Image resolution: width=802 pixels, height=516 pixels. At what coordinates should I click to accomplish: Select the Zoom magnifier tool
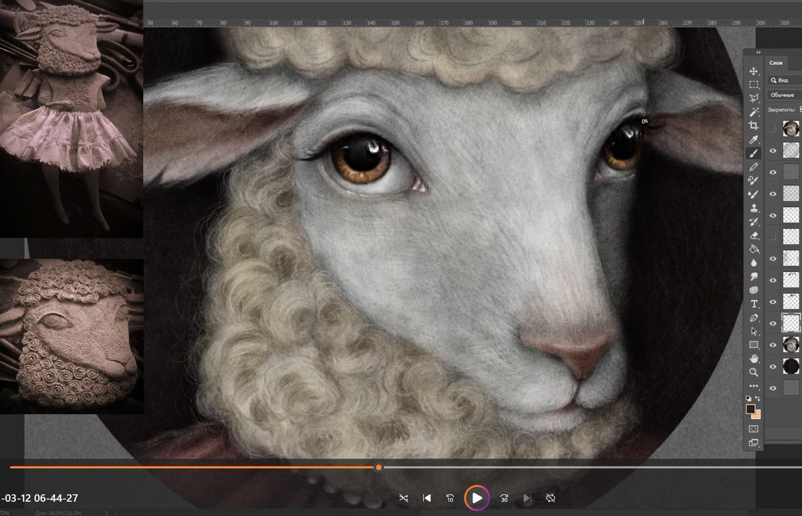(754, 372)
